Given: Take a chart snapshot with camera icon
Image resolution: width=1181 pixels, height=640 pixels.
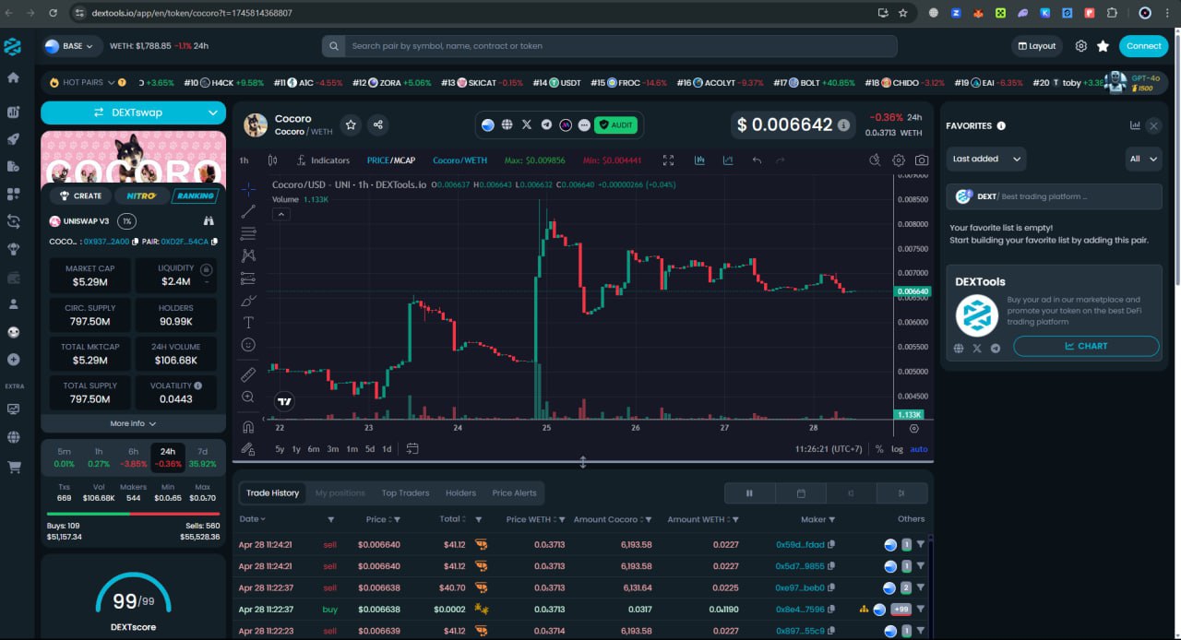Looking at the screenshot, I should (922, 160).
